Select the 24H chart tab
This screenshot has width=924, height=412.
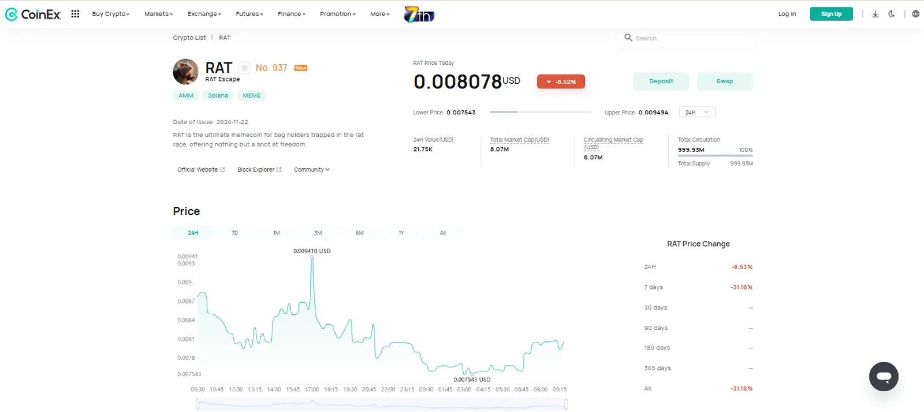point(193,233)
